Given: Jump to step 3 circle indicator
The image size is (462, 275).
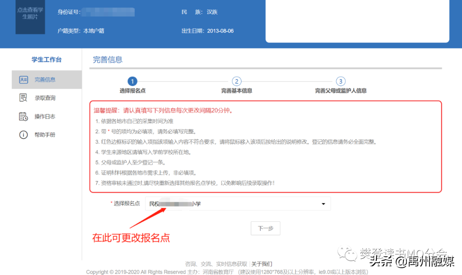Looking at the screenshot, I should click(341, 81).
